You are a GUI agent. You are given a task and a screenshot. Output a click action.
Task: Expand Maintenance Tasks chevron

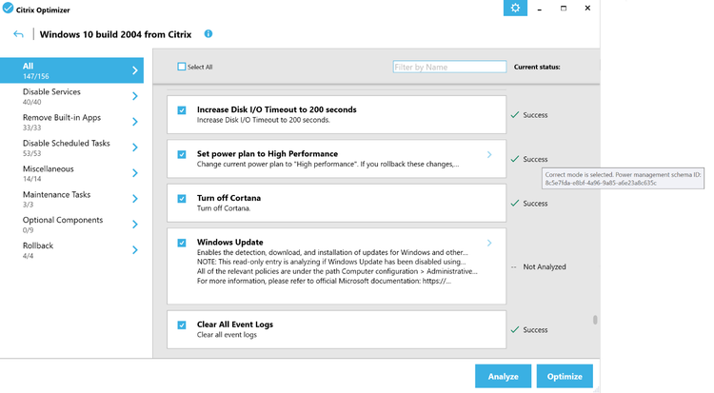click(135, 199)
